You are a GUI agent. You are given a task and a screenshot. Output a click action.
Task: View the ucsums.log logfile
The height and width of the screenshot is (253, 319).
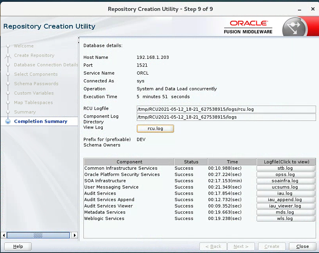[x=285, y=187]
